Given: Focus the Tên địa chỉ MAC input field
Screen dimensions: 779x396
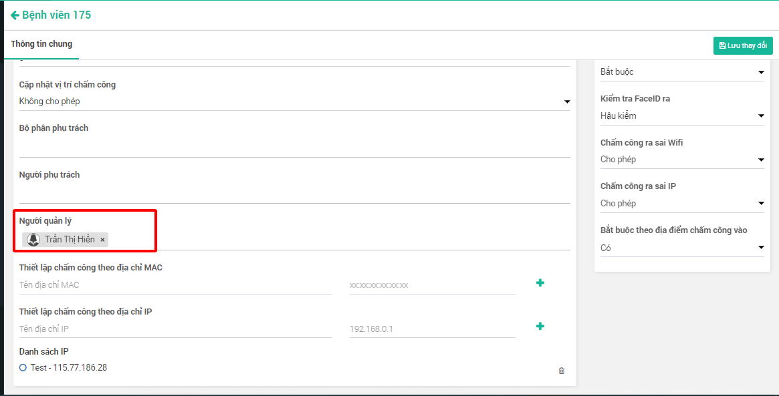Looking at the screenshot, I should point(175,285).
